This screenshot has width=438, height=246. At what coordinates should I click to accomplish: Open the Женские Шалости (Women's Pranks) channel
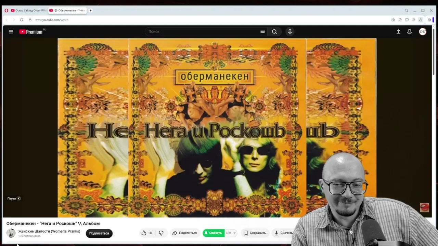point(49,231)
